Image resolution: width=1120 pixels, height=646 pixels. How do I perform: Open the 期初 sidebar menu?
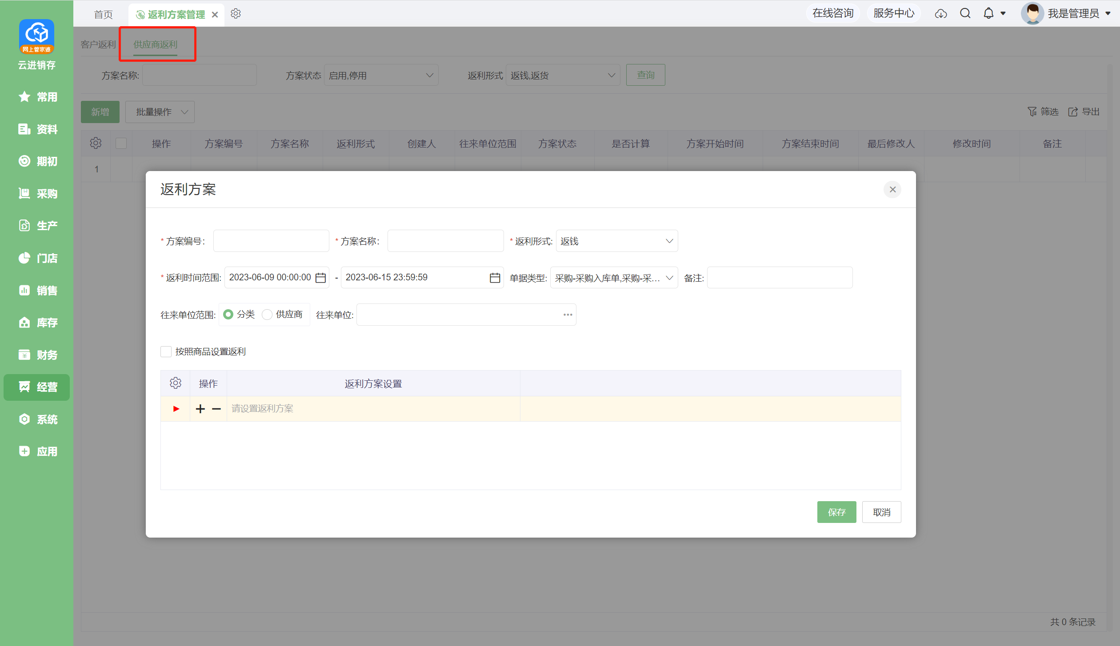click(37, 161)
